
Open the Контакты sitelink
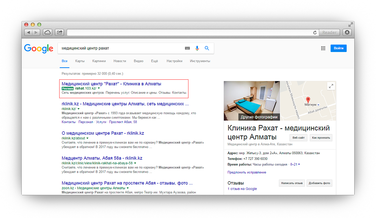69,122
